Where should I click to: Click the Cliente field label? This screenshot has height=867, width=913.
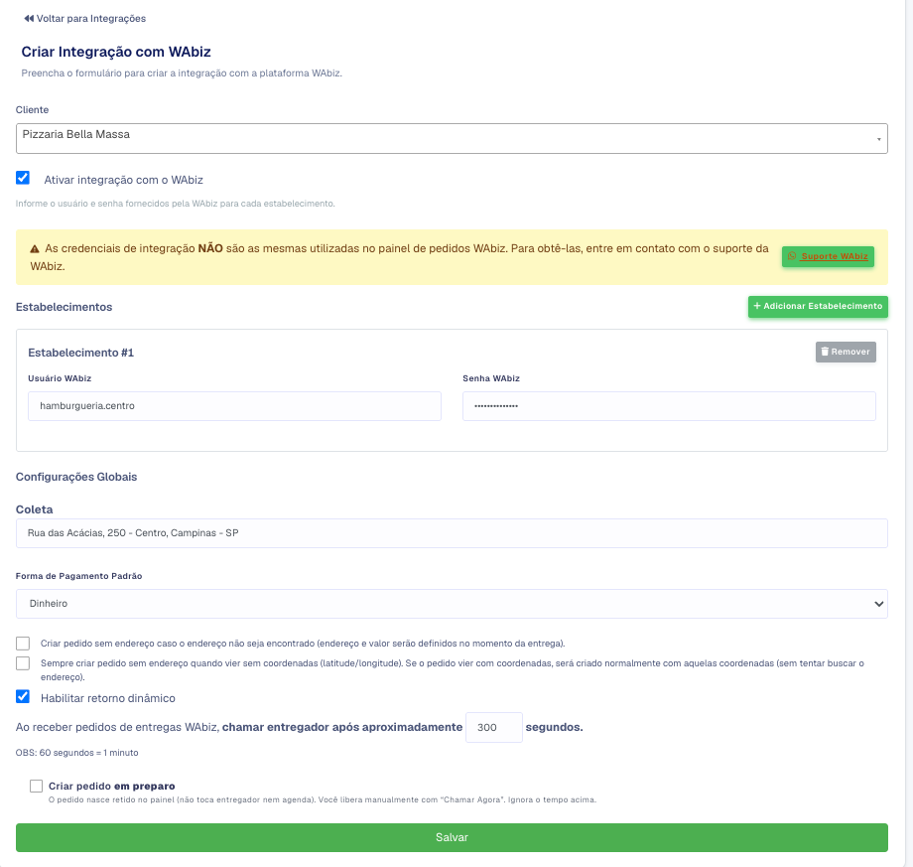(32, 109)
